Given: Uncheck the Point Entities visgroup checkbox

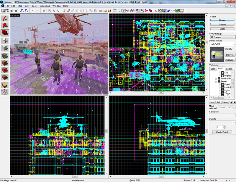Looking at the screenshot, I should [x=222, y=84].
